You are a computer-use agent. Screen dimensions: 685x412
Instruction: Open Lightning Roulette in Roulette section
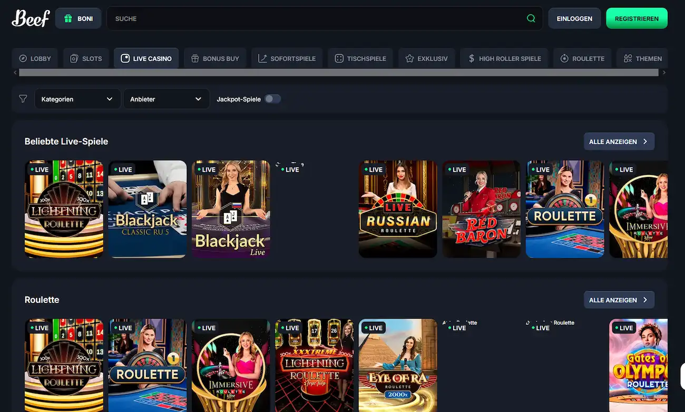tap(64, 365)
